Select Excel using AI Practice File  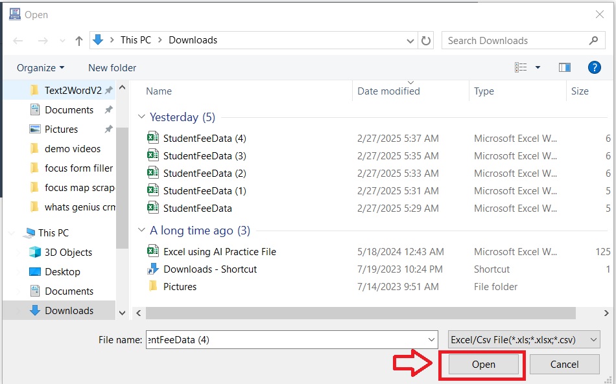[219, 252]
